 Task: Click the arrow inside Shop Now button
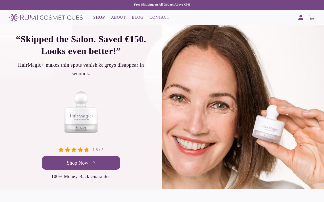coord(93,163)
